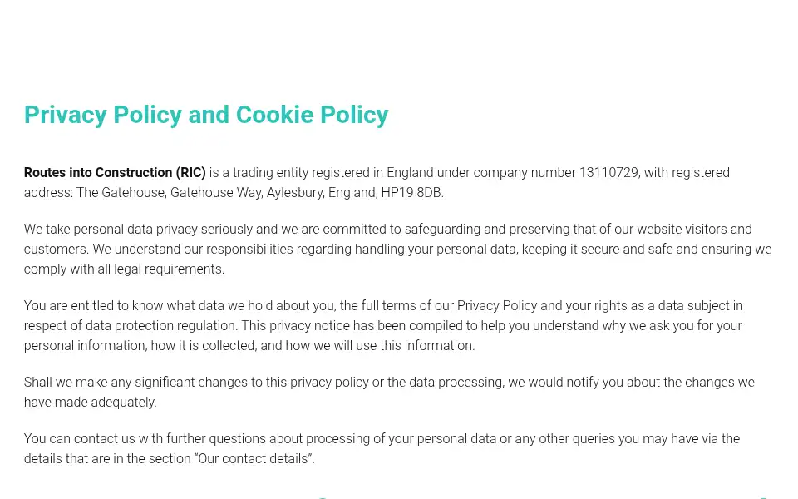Click the paragraph starting We take personal data
The image size is (798, 499).
[x=398, y=249]
